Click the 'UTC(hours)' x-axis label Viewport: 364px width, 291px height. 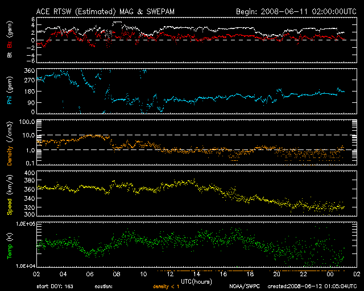point(196,282)
